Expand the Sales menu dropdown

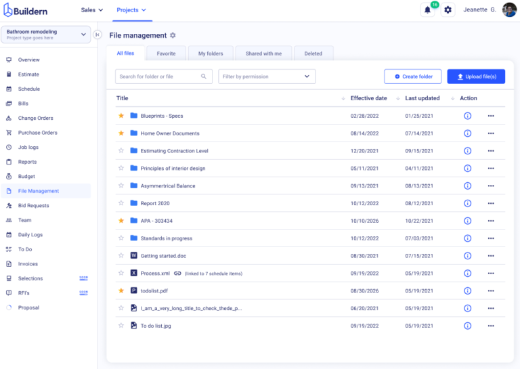click(92, 10)
